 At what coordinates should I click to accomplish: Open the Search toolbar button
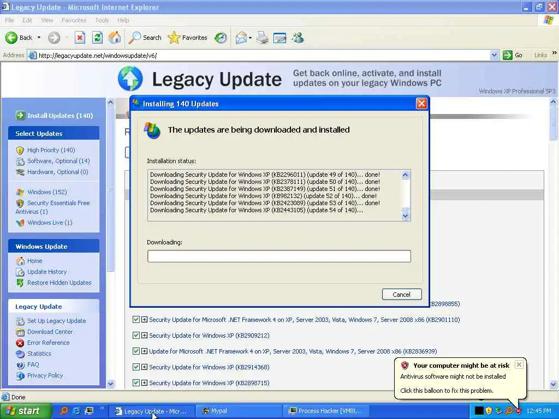click(x=145, y=38)
